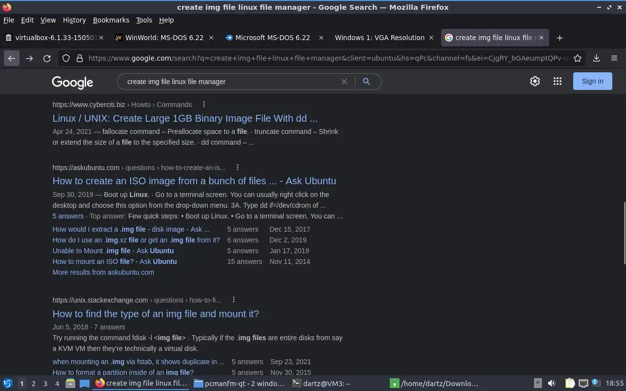Open the Bookmarks menu
This screenshot has height=391, width=626.
click(111, 20)
